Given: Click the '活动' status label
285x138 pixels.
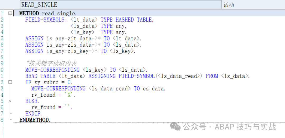Looking at the screenshot, I should pyautogui.click(x=229, y=5).
